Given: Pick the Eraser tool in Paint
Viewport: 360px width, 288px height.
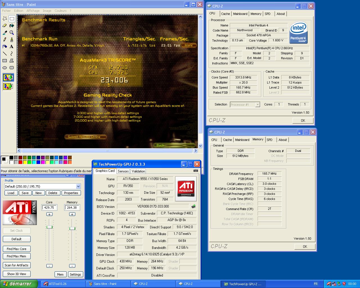Looking at the screenshot, I should tap(5, 26).
